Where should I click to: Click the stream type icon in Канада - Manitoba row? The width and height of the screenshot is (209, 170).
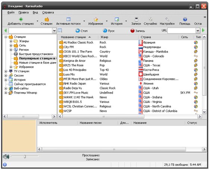[196, 51]
